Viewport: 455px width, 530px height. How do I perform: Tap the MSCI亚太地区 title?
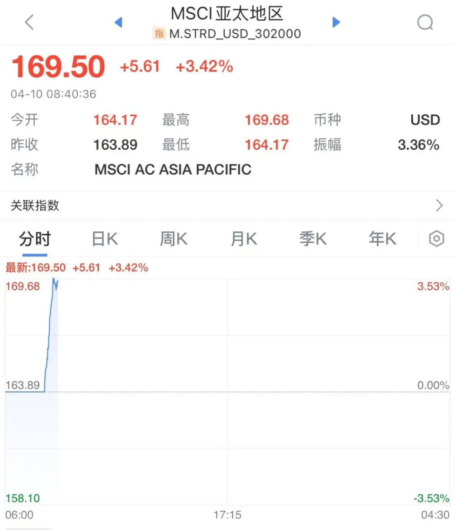[x=227, y=14]
